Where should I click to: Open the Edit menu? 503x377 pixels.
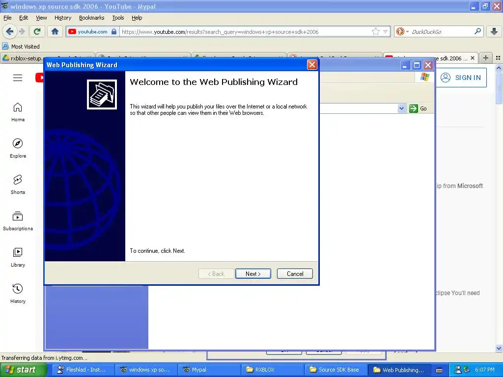pos(24,18)
